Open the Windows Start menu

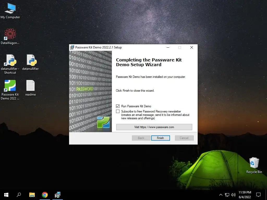click(x=6, y=195)
